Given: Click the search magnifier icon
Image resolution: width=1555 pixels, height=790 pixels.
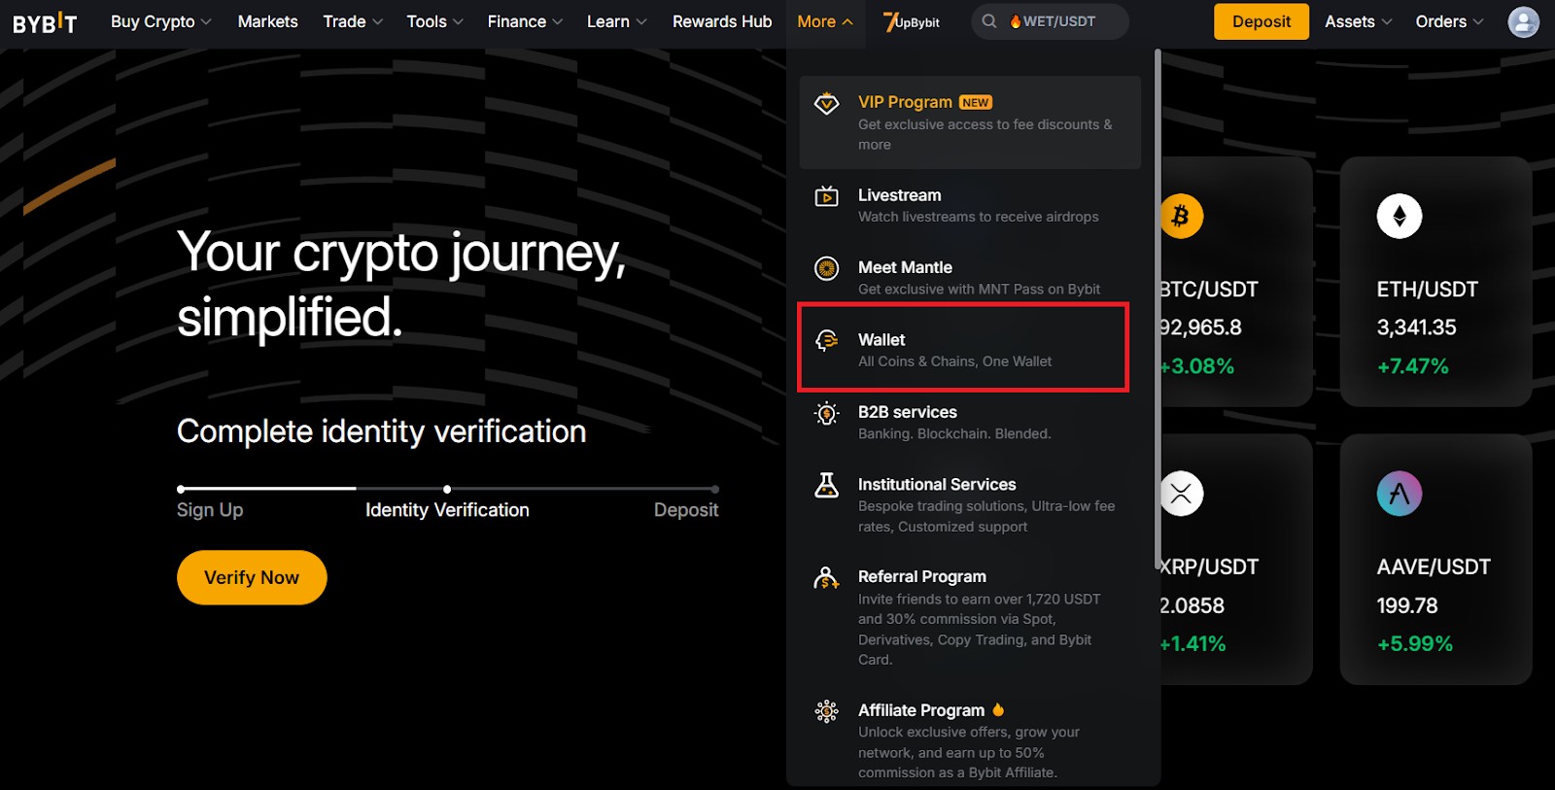Looking at the screenshot, I should (x=989, y=21).
